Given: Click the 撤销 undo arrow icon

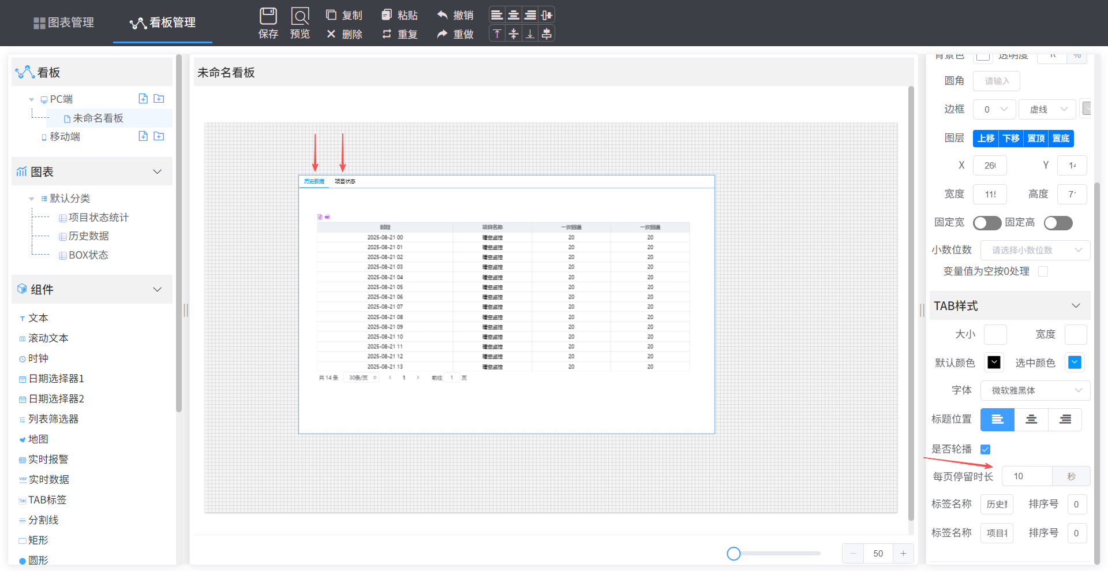Looking at the screenshot, I should click(443, 15).
